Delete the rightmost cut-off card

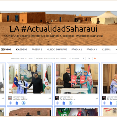[x=111, y=103]
